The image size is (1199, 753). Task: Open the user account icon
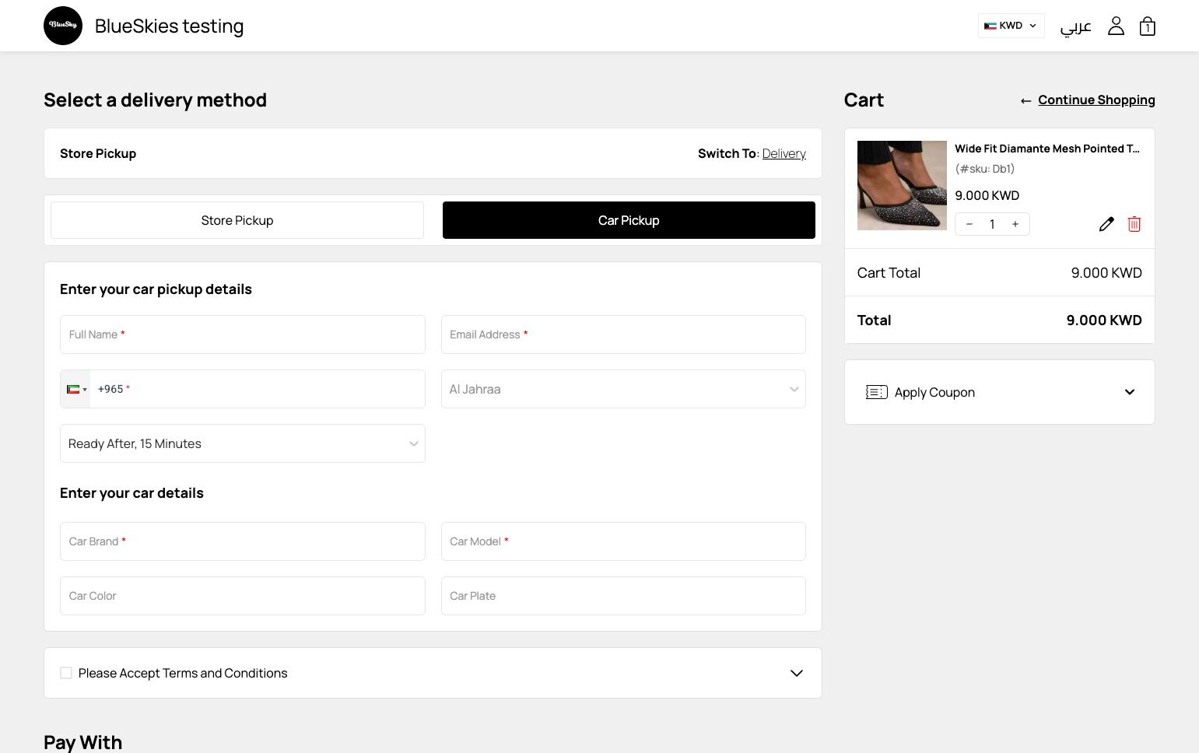coord(1116,26)
